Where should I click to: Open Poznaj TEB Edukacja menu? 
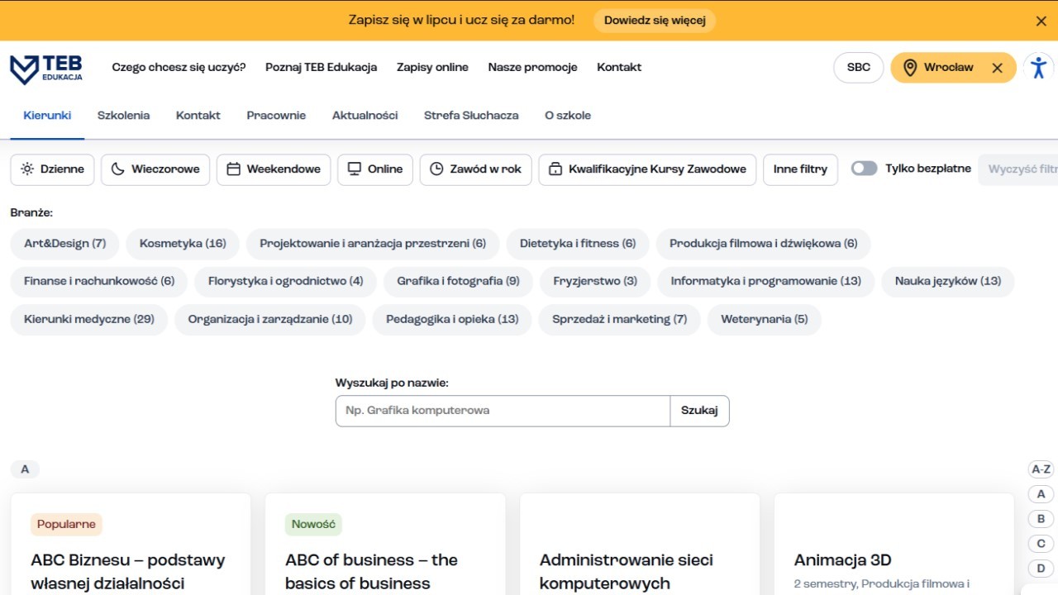pyautogui.click(x=321, y=68)
